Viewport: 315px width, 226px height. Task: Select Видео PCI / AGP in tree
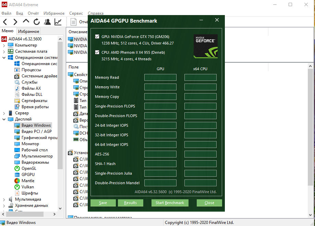click(x=37, y=131)
